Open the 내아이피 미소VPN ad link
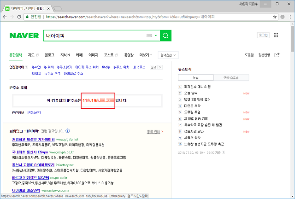Viewport: 295px width, 199px height. tap(26, 190)
